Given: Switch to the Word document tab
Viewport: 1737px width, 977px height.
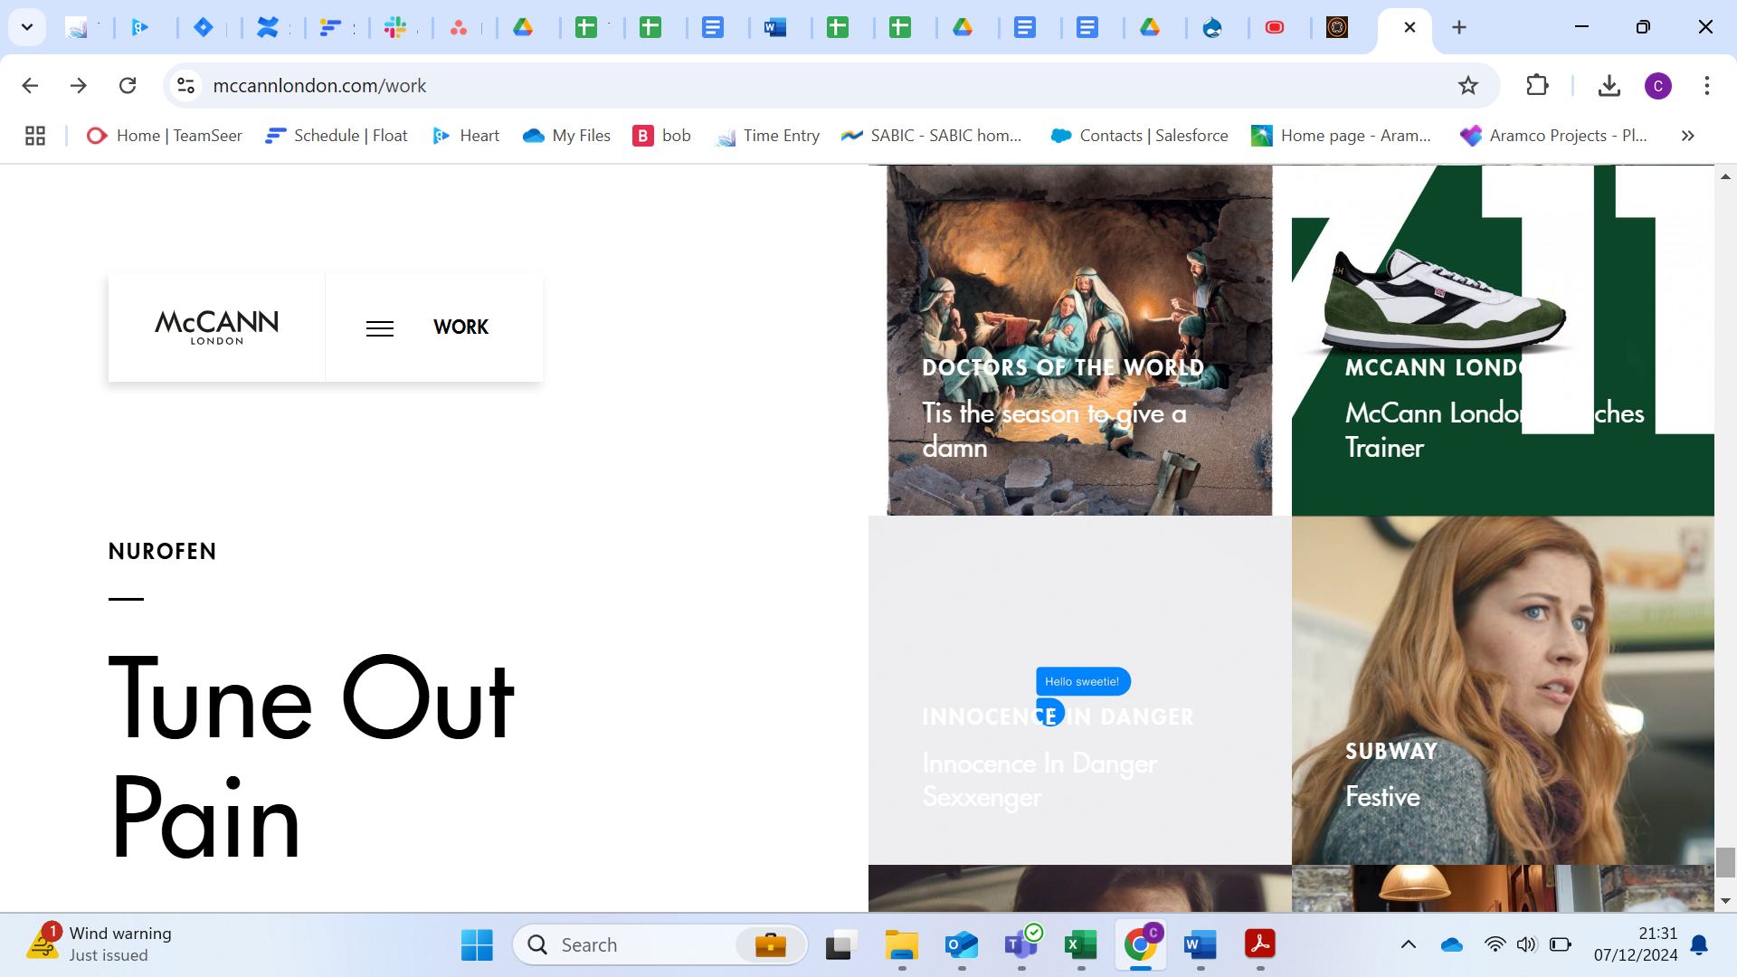Looking at the screenshot, I should [775, 27].
